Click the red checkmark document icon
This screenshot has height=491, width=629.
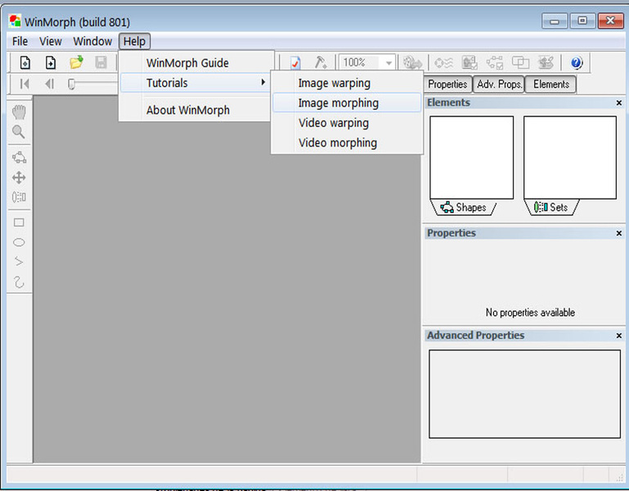(x=295, y=63)
